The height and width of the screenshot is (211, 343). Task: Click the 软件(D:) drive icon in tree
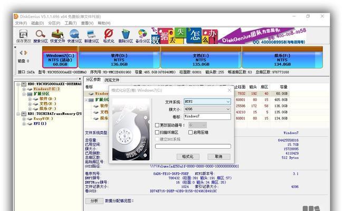35,99
